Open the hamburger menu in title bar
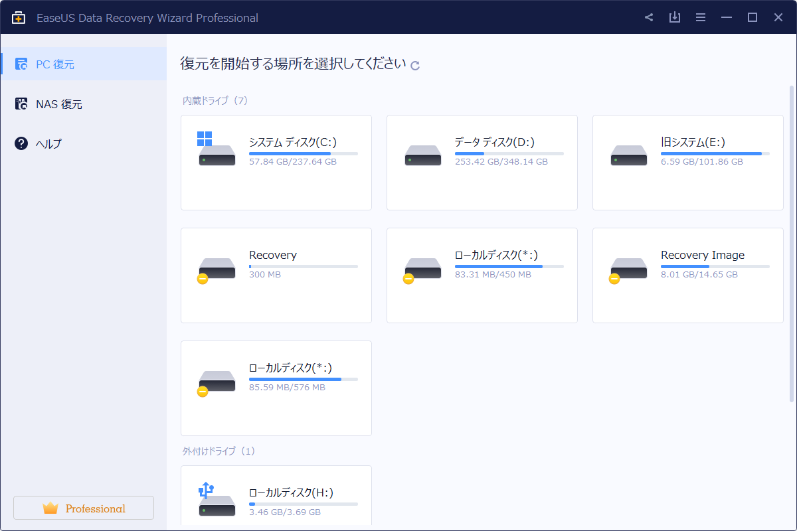The width and height of the screenshot is (797, 531). (701, 18)
